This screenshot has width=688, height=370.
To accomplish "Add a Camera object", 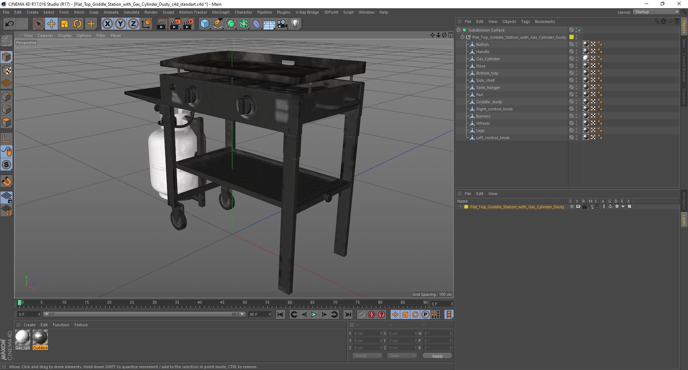I will [x=282, y=24].
